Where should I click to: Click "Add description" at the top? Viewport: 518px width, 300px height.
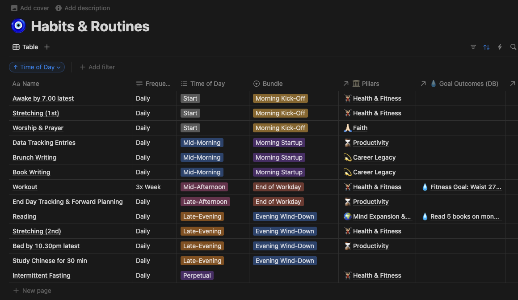(x=83, y=8)
